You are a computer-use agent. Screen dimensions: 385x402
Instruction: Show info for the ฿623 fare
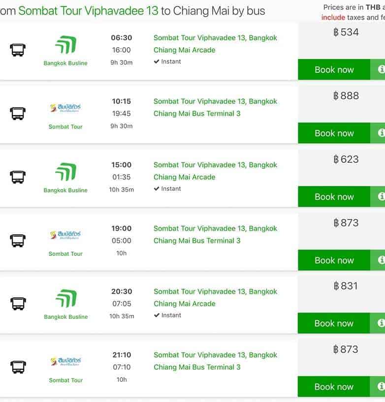pyautogui.click(x=380, y=197)
